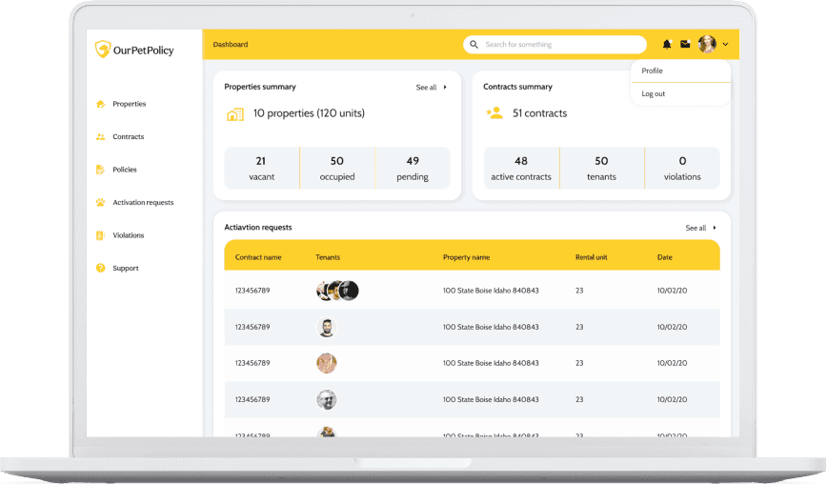The height and width of the screenshot is (484, 827).
Task: Click the user profile avatar in header
Action: point(707,44)
